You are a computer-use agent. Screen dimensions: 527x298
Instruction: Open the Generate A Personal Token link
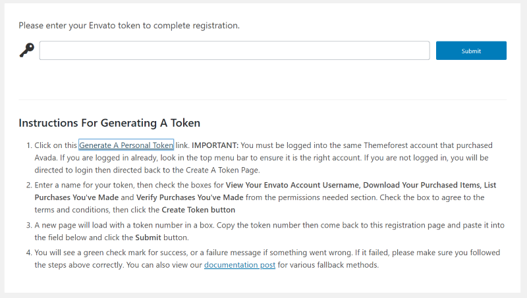coord(126,145)
